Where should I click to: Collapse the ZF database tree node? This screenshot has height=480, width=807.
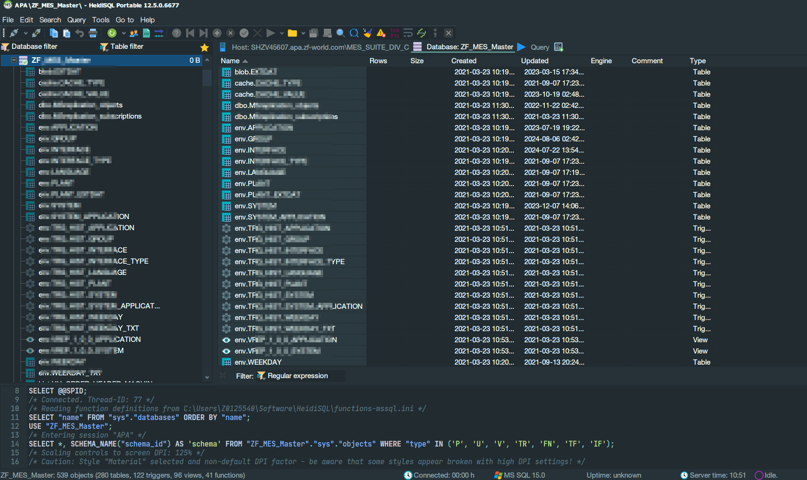pyautogui.click(x=14, y=60)
